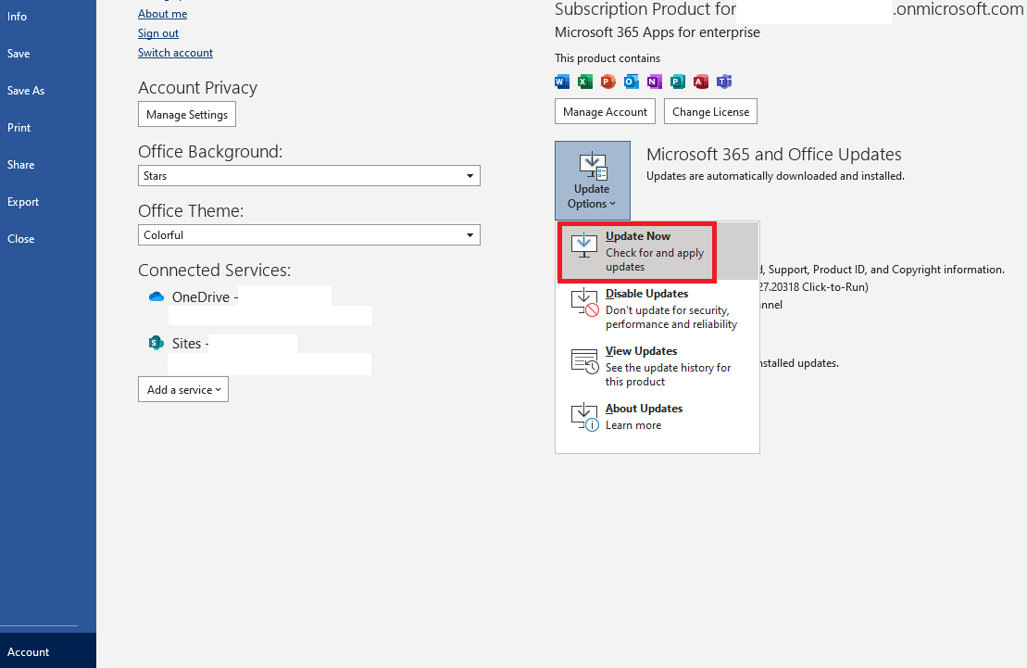
Task: Click the Outlook app icon
Action: [632, 82]
